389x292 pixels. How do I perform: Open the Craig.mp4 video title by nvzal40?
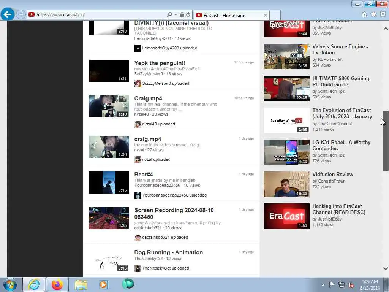click(x=148, y=98)
